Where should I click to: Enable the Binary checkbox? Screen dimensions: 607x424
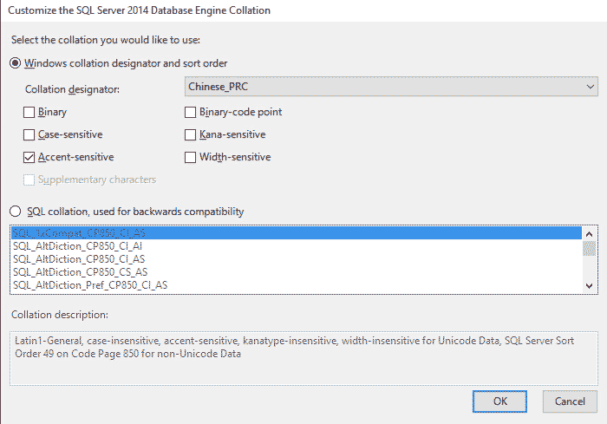coord(29,112)
